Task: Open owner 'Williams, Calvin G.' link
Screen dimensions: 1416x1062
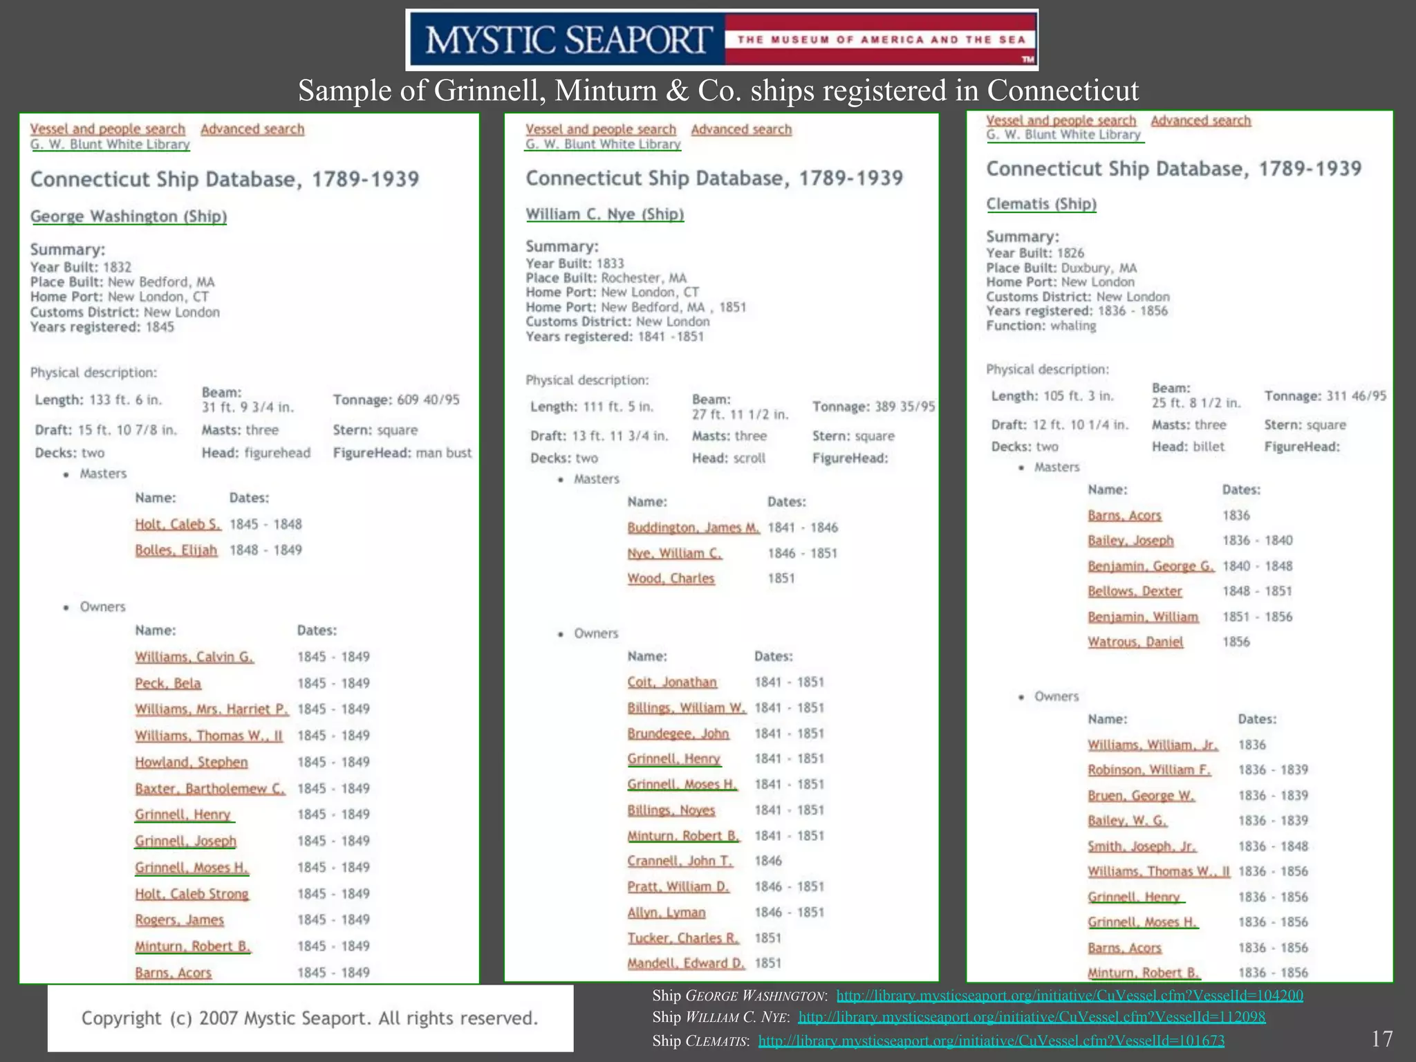Action: click(x=194, y=657)
